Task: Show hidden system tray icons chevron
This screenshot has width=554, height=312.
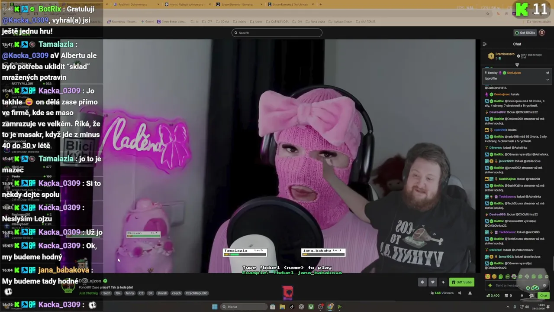Action: [508, 307]
